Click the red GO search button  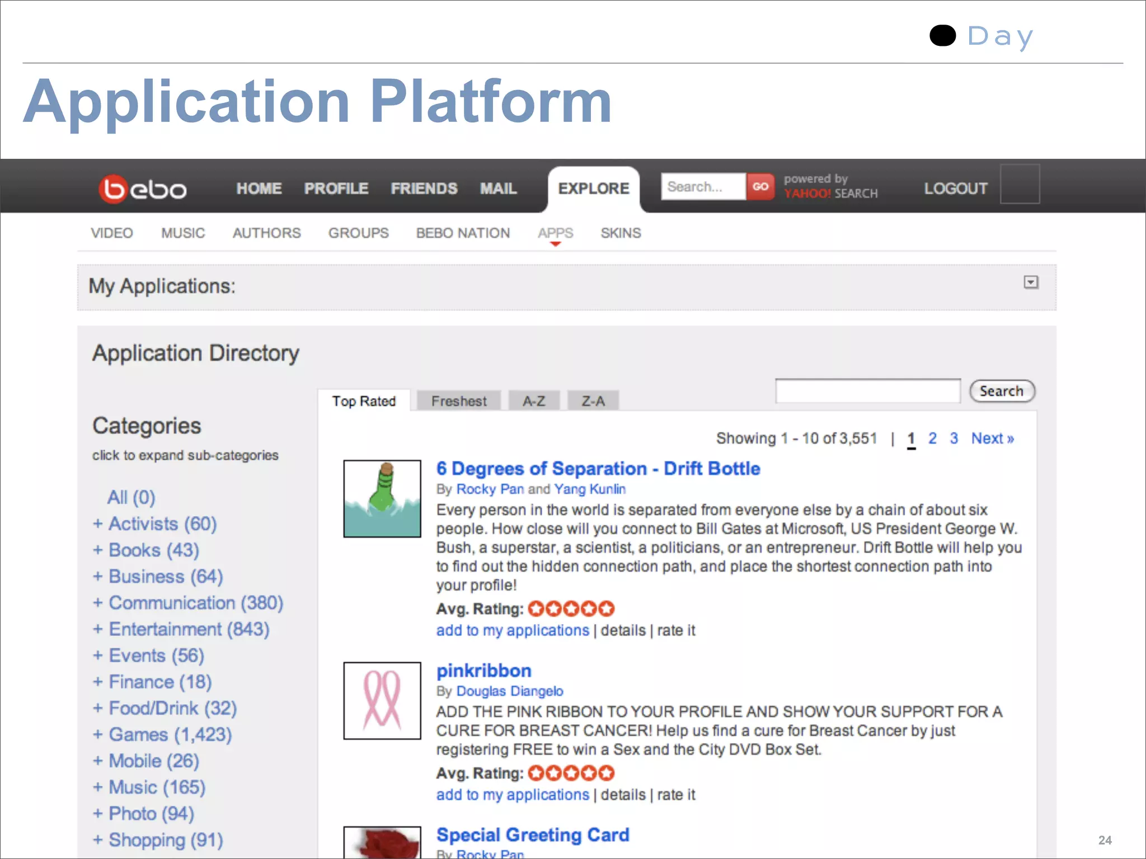pos(760,186)
